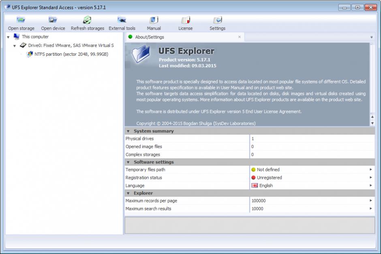
Task: Select the This computer monitor icon
Action: point(17,36)
